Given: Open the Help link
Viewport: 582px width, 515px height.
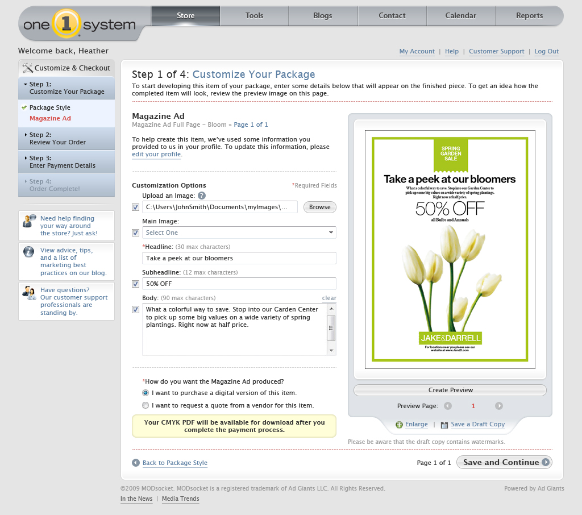Looking at the screenshot, I should [x=452, y=51].
